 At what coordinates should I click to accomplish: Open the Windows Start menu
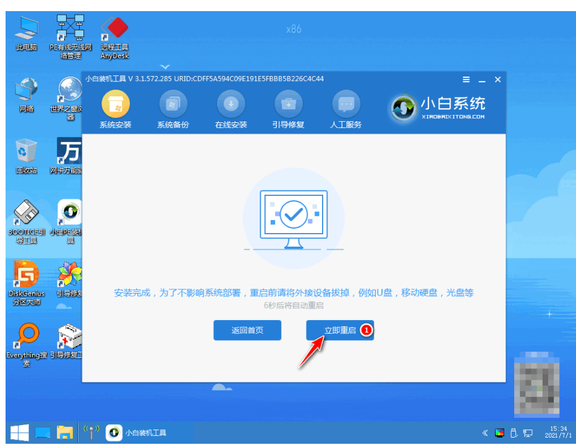coord(17,433)
